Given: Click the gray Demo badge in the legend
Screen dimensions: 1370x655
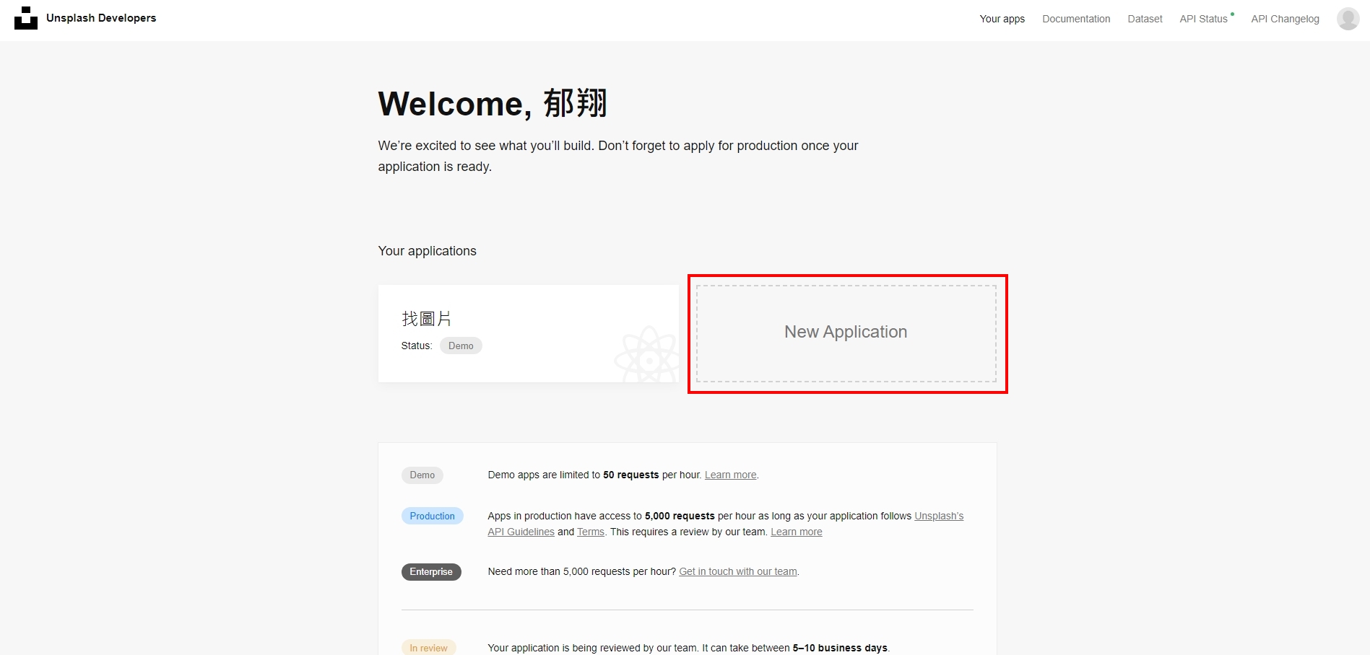Looking at the screenshot, I should pyautogui.click(x=422, y=475).
